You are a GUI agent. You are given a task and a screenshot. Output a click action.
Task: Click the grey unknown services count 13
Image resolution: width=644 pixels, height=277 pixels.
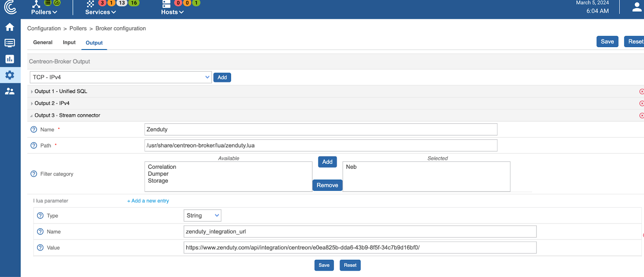tap(122, 3)
